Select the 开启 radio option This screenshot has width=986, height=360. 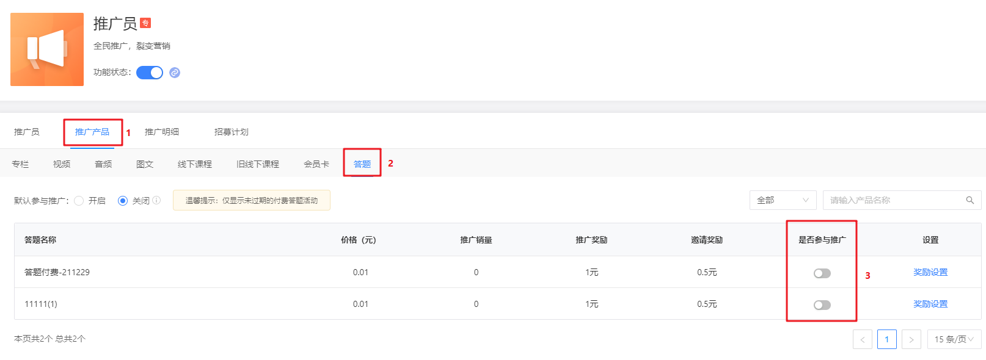tap(79, 201)
